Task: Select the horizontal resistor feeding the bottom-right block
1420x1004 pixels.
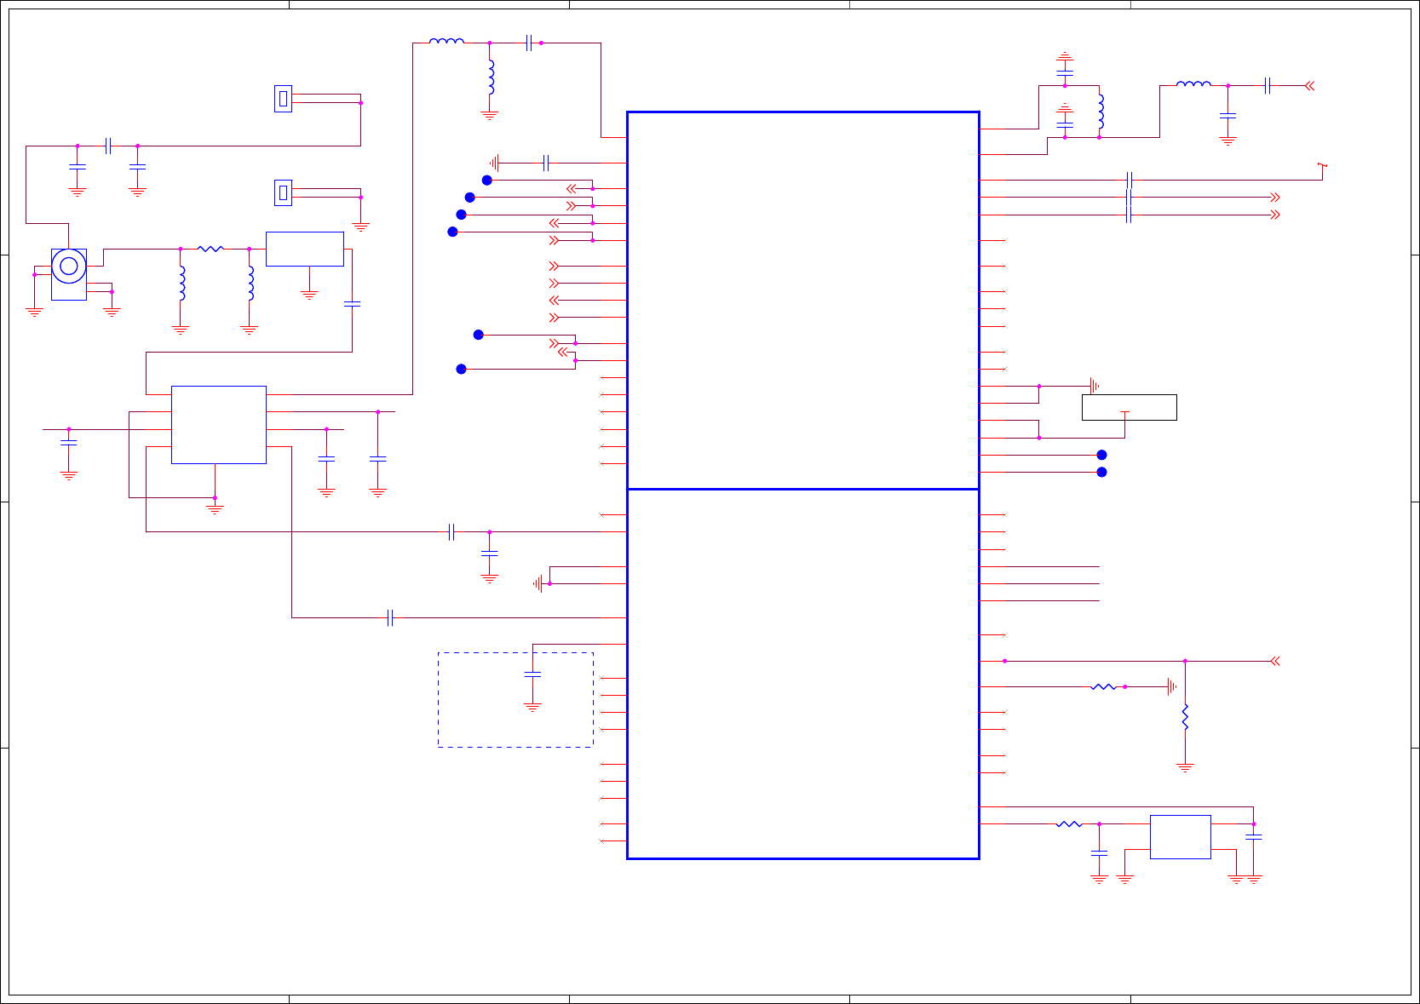Action: point(1069,824)
